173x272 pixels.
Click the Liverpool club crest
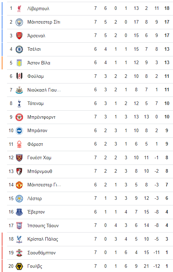[x=19, y=8]
